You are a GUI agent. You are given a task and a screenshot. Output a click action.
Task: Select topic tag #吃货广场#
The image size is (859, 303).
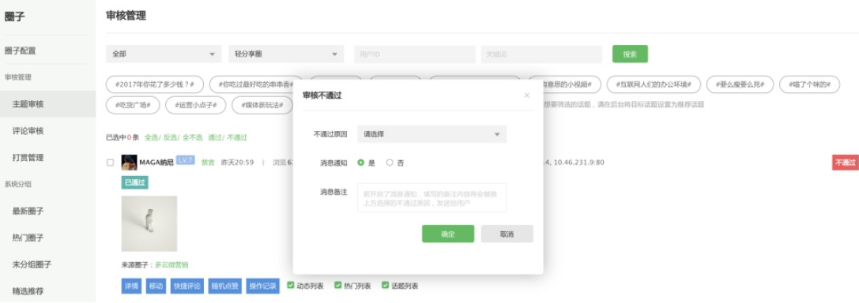133,105
